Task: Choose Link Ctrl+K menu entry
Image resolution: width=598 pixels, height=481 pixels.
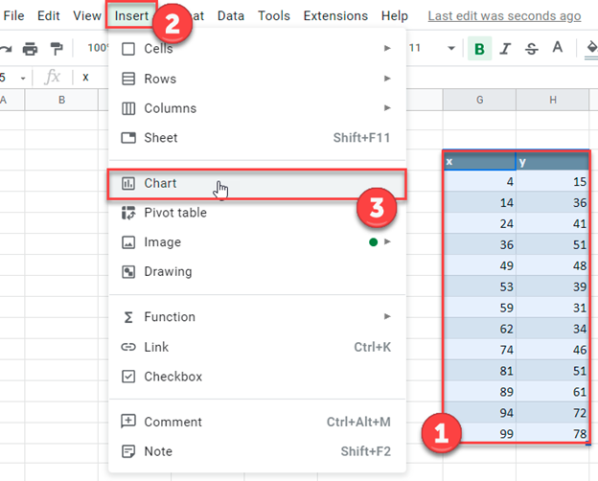Action: [257, 347]
